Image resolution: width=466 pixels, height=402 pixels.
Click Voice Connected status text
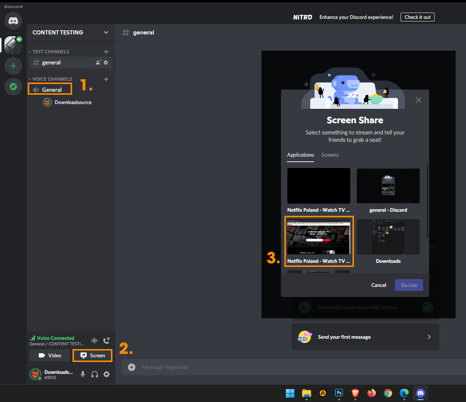click(55, 338)
